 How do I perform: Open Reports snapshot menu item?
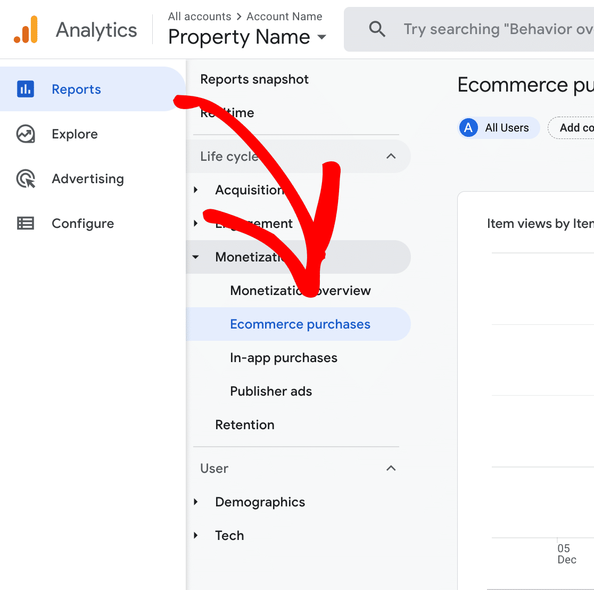(254, 80)
